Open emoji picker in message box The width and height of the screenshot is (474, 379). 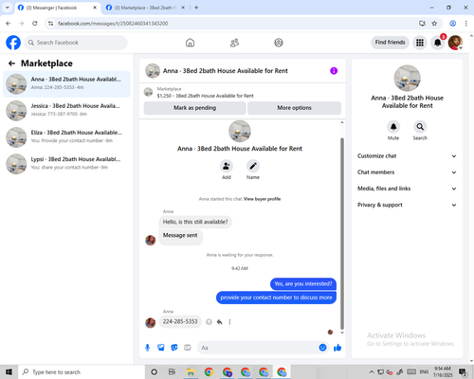click(322, 348)
